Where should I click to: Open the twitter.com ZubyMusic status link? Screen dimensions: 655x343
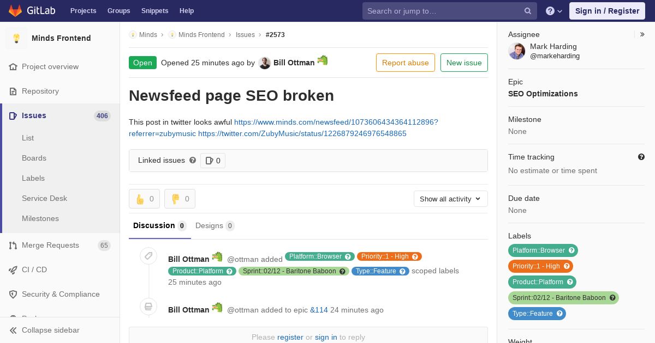[x=302, y=133]
